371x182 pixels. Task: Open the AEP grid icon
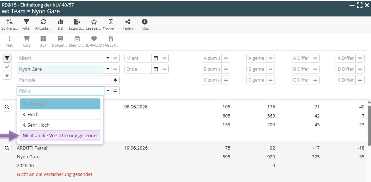43,42
